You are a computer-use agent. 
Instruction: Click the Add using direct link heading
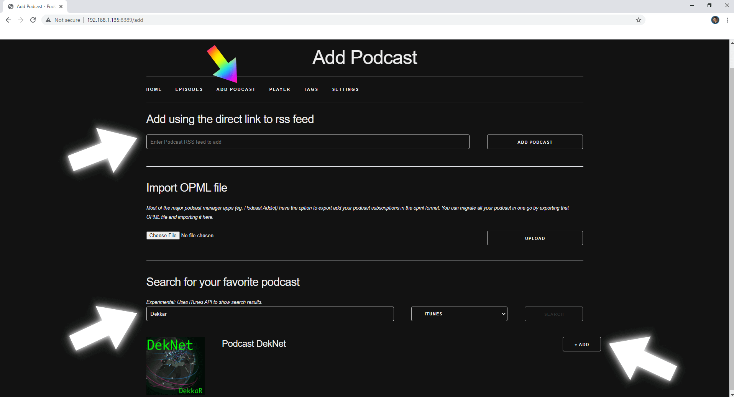tap(230, 119)
